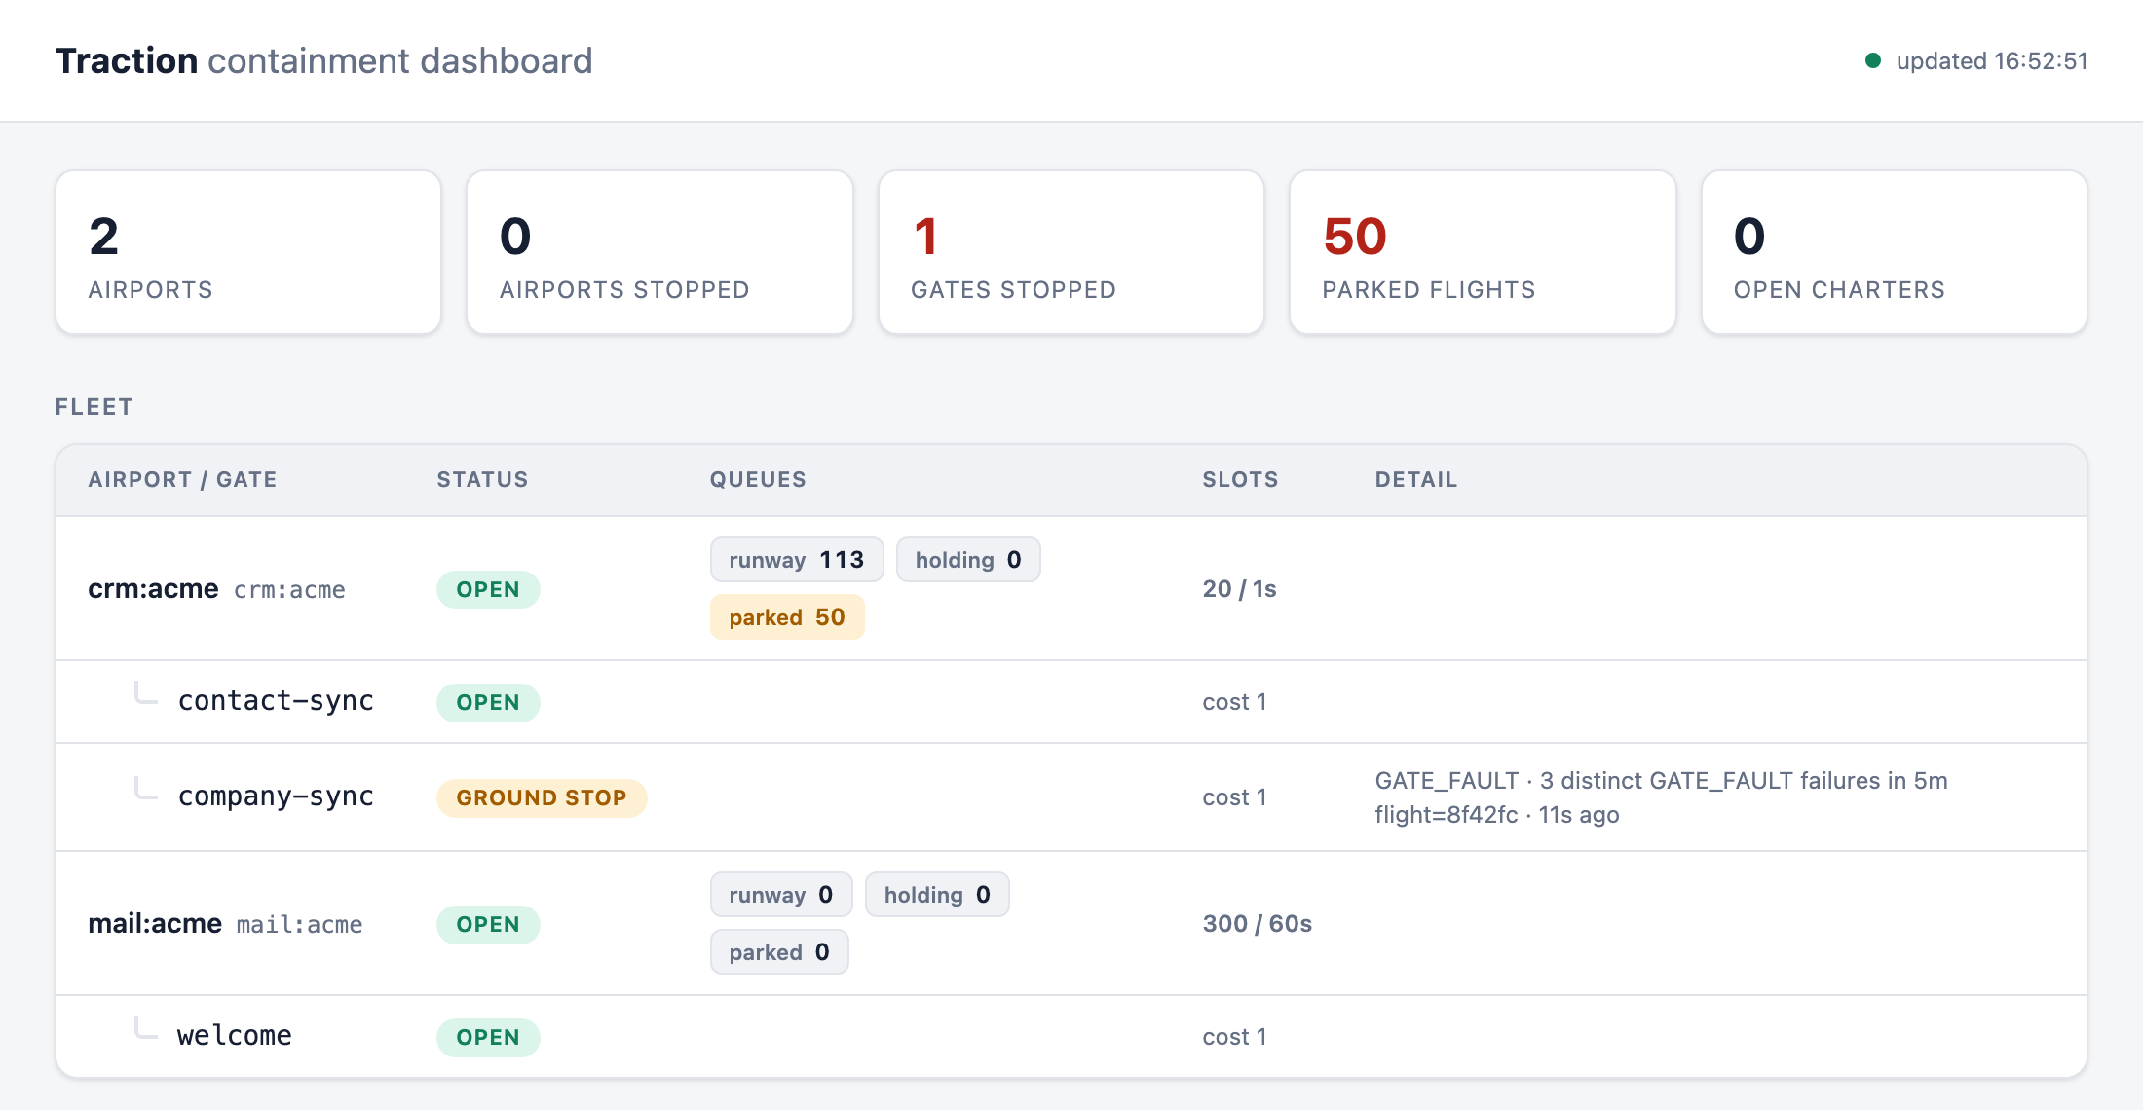Click mail:acme holding 0 chip
2143x1110 pixels.
[937, 895]
